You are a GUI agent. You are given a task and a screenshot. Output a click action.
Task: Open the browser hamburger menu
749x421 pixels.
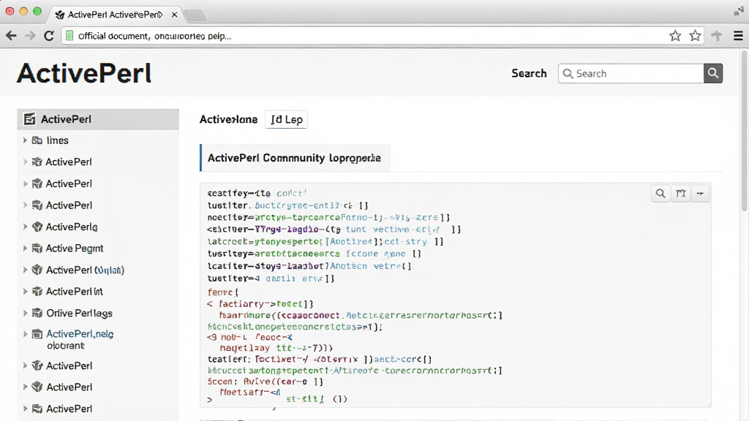pyautogui.click(x=738, y=36)
